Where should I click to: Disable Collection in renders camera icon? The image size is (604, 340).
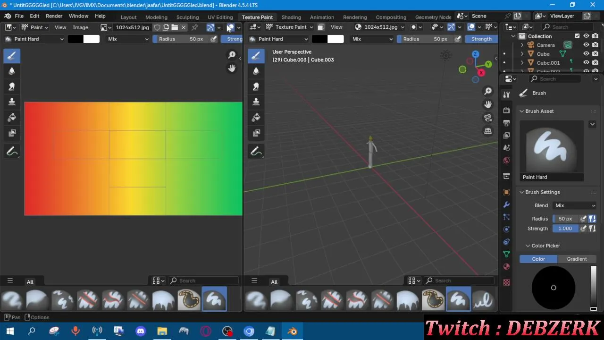pyautogui.click(x=595, y=36)
